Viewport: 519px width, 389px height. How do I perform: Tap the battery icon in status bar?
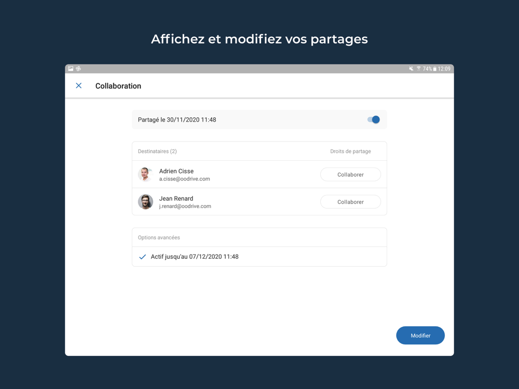click(434, 68)
